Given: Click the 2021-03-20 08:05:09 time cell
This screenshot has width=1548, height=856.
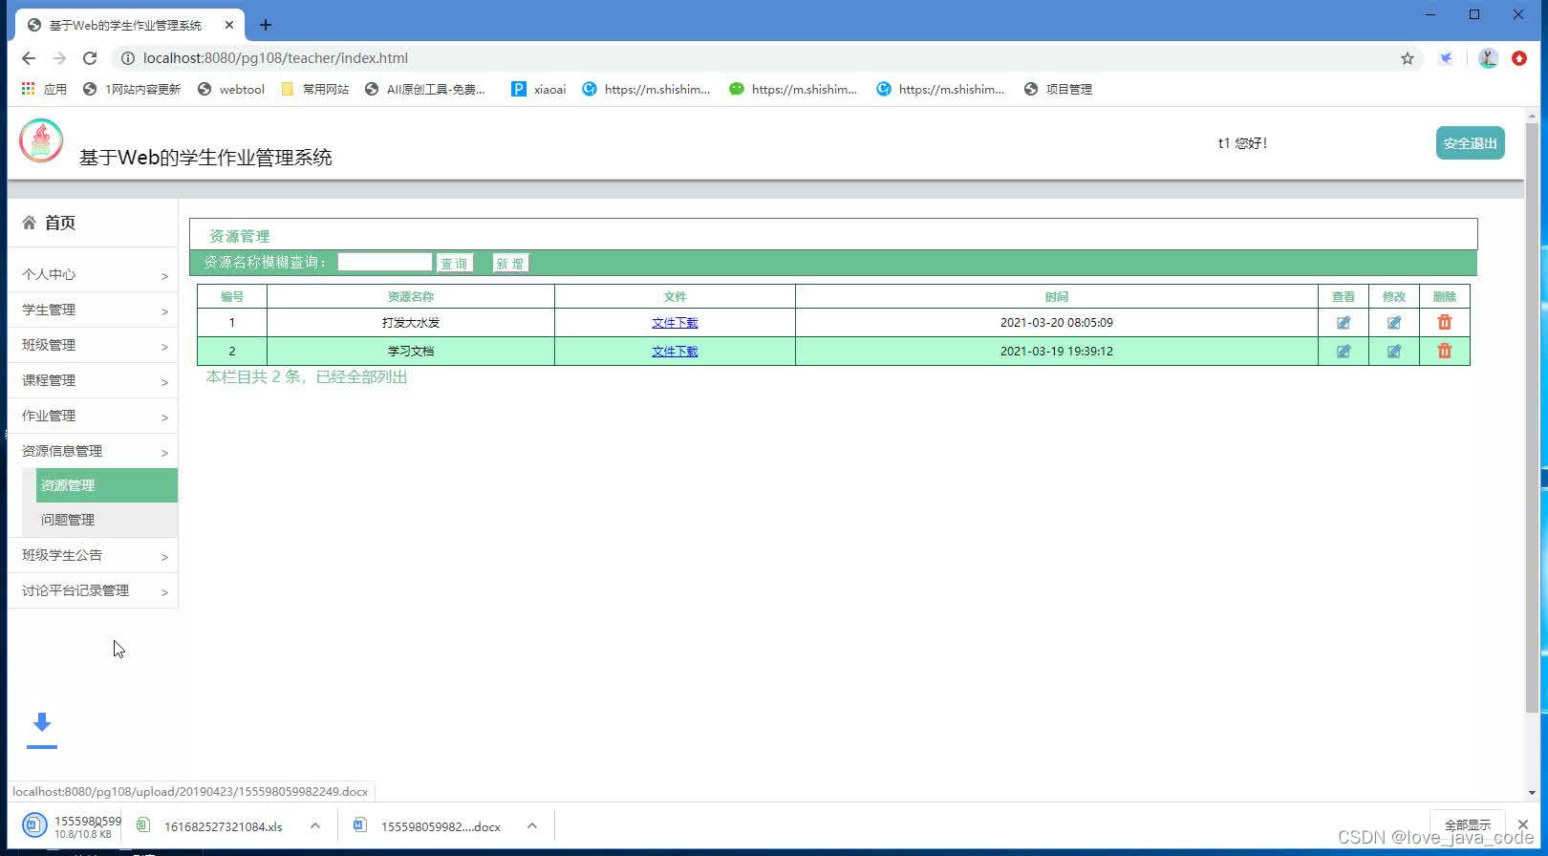Looking at the screenshot, I should tap(1056, 323).
